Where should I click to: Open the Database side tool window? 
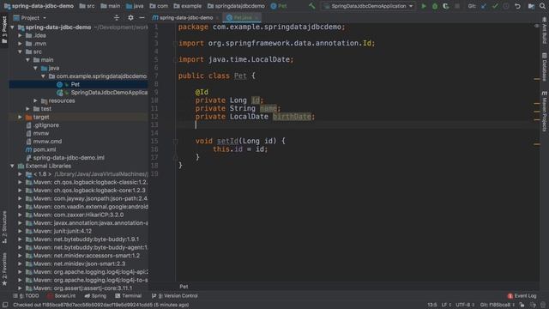545,67
